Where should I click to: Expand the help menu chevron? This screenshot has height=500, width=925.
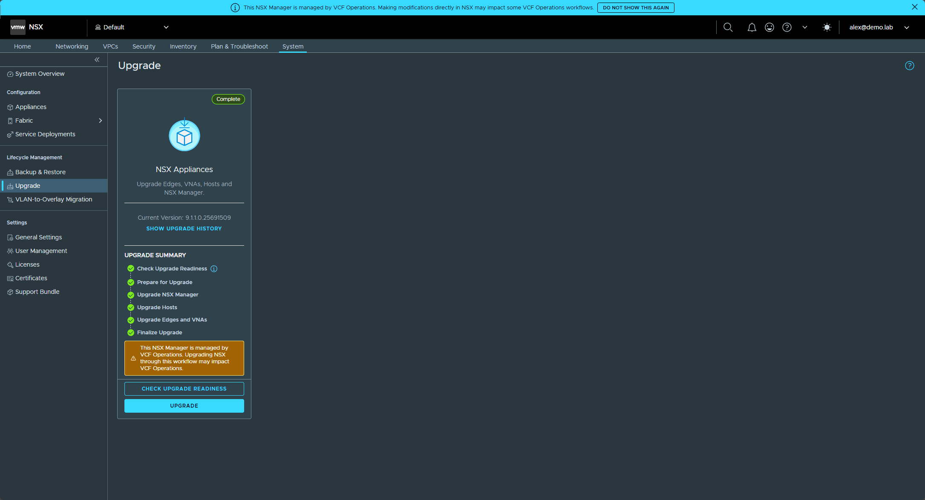pyautogui.click(x=805, y=27)
